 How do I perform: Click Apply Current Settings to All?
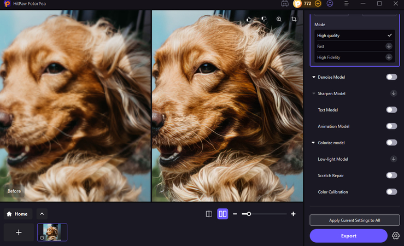click(354, 220)
